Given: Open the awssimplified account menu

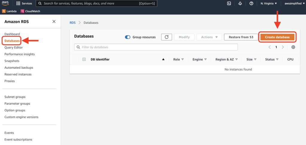Looking at the screenshot, I should (295, 4).
